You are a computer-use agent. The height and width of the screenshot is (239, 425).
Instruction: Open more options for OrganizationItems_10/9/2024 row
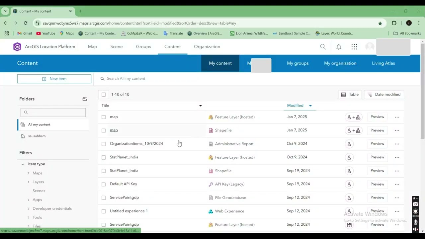(397, 144)
